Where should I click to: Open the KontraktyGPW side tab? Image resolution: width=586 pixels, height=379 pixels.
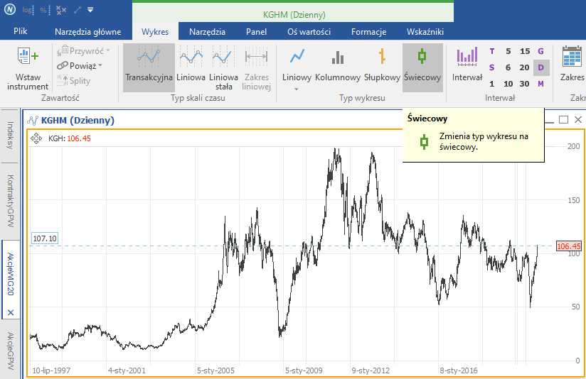coord(10,201)
